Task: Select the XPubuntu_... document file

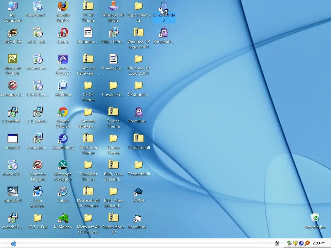Action: (88, 33)
